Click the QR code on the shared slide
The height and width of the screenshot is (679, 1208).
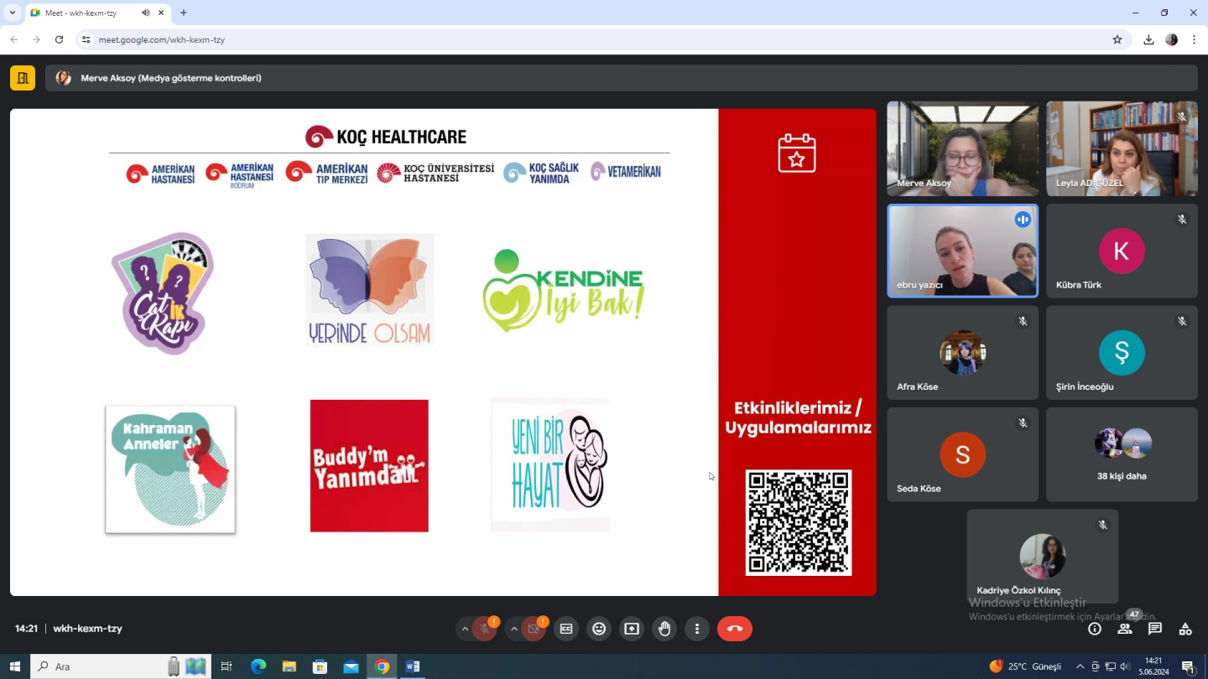click(799, 522)
